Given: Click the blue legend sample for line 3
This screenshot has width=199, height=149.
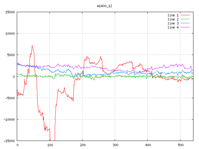Looking at the screenshot, I should (185, 23).
